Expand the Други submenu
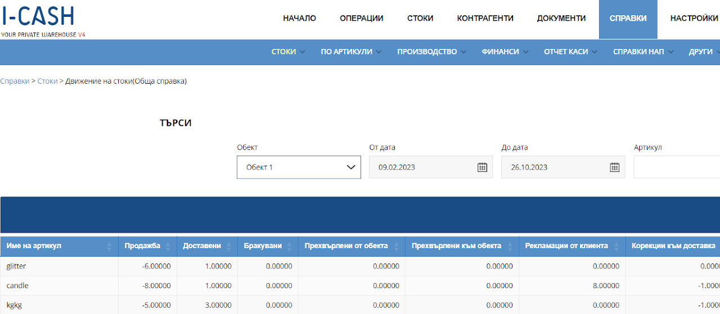Viewport: 720px width, 314px height. (x=704, y=52)
